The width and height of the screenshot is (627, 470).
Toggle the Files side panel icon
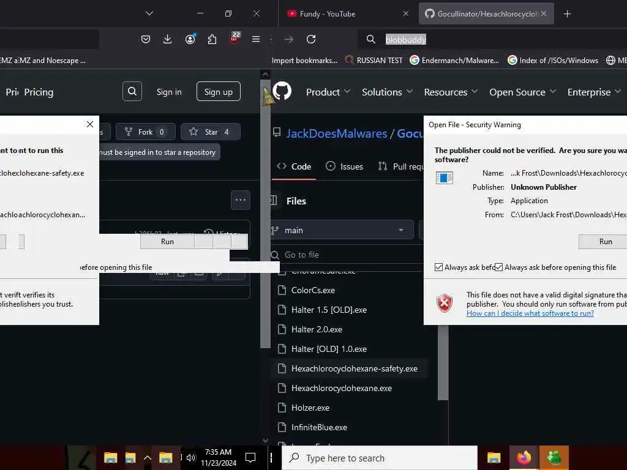click(274, 200)
